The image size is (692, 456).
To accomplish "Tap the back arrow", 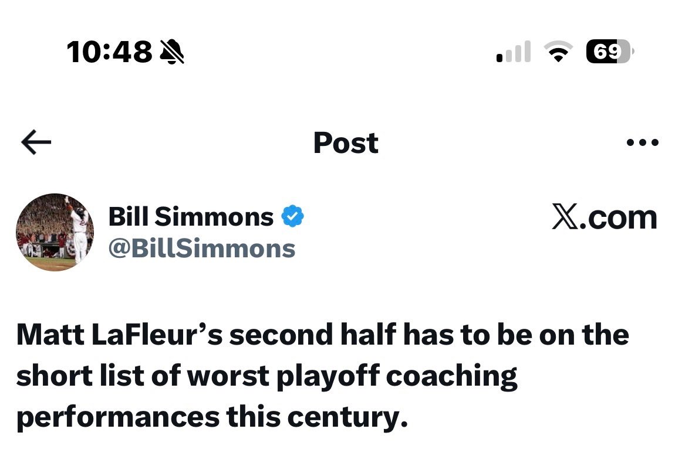I will tap(36, 143).
